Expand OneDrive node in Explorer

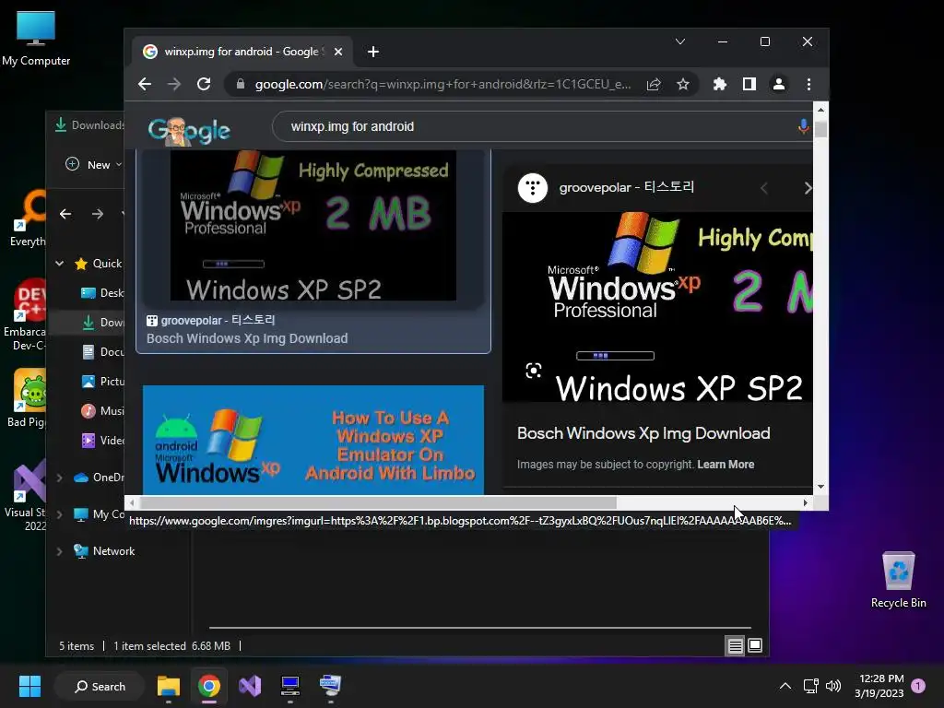[60, 478]
